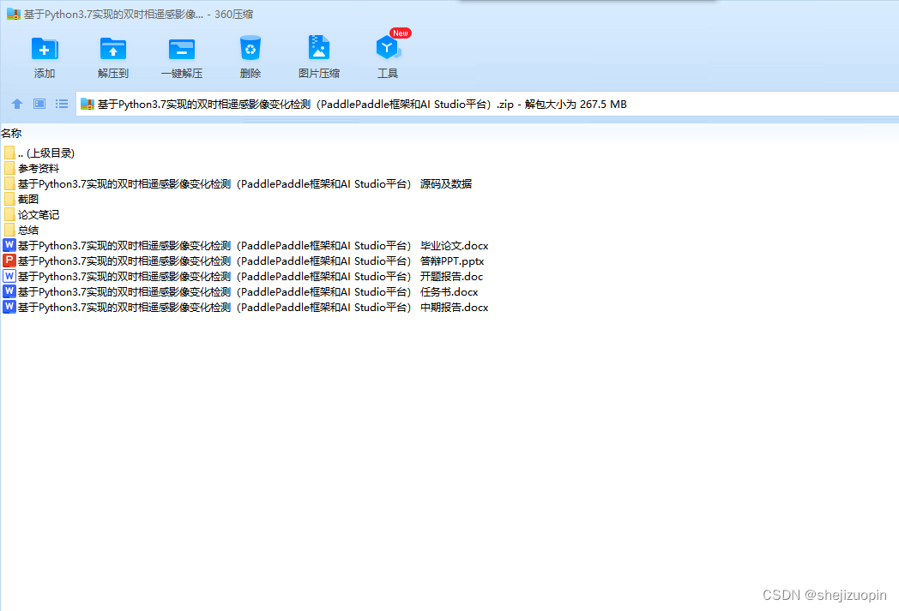Select the 截图 folder
Screen dimensions: 899x611
(x=21, y=200)
